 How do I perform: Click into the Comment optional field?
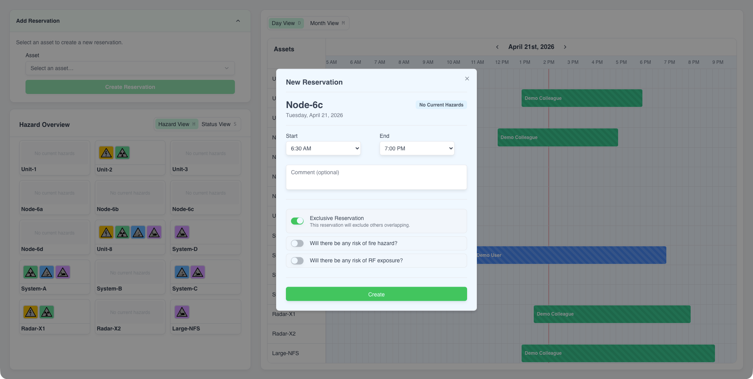click(x=376, y=177)
